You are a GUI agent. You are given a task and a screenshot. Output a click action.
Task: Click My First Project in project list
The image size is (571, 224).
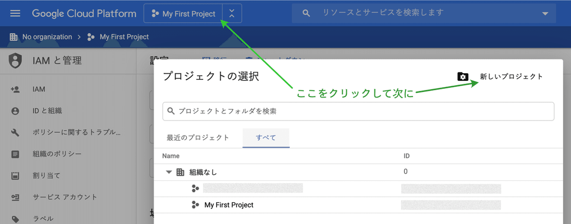click(x=229, y=205)
